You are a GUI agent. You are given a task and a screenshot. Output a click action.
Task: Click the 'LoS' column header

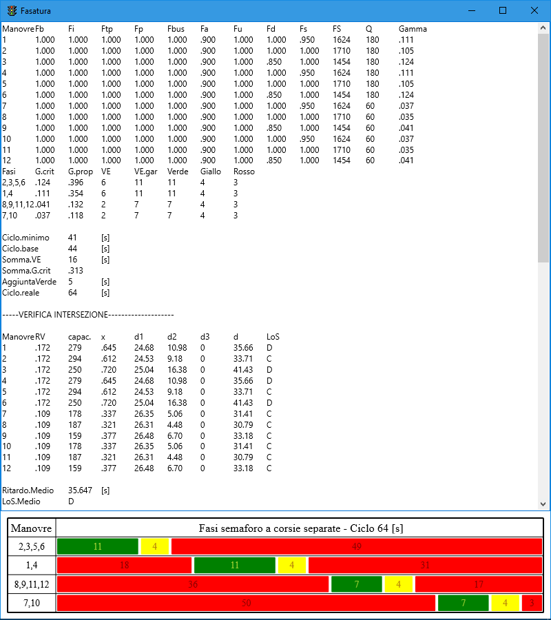(x=273, y=337)
